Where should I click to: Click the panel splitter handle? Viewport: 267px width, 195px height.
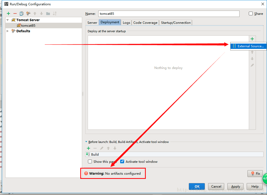tap(83, 94)
